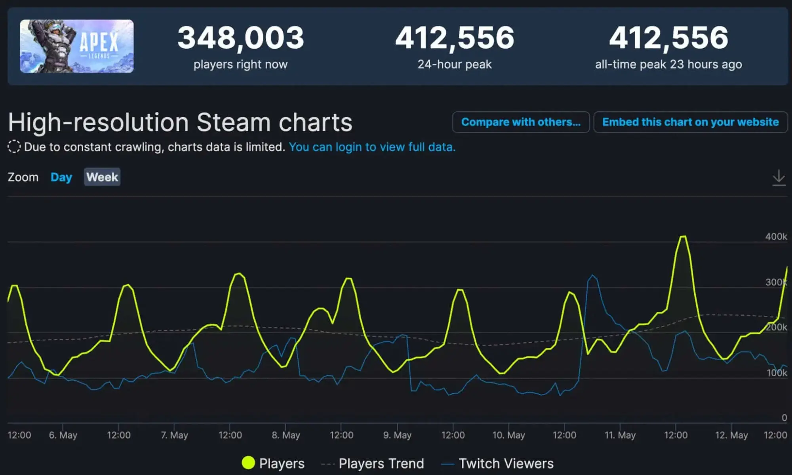This screenshot has height=475, width=792.
Task: Click the blue Twitch Viewers legend line
Action: [447, 464]
